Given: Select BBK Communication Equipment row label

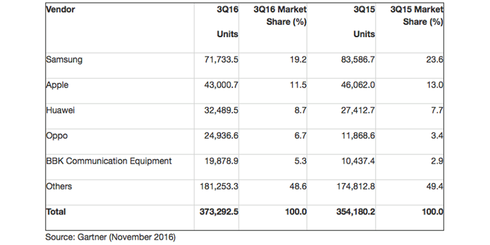Looking at the screenshot, I should pos(109,161).
